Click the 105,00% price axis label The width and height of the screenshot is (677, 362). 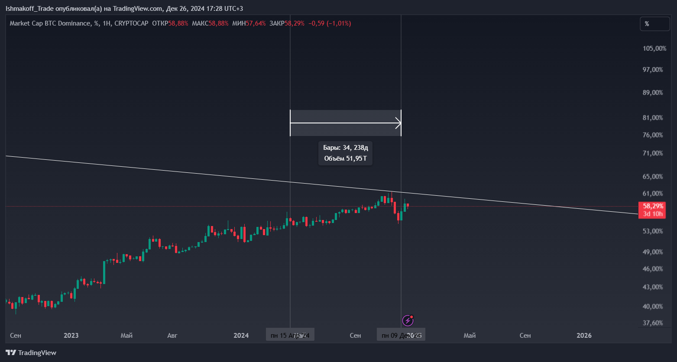pyautogui.click(x=654, y=48)
